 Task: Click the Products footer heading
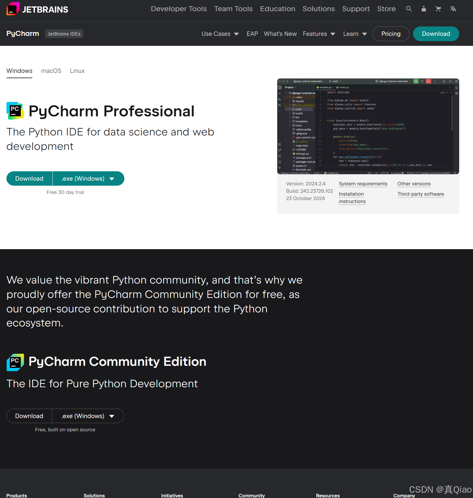[16, 495]
